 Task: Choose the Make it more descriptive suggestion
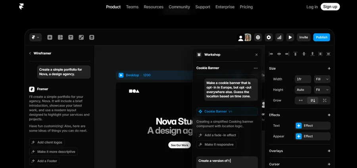(x=54, y=152)
